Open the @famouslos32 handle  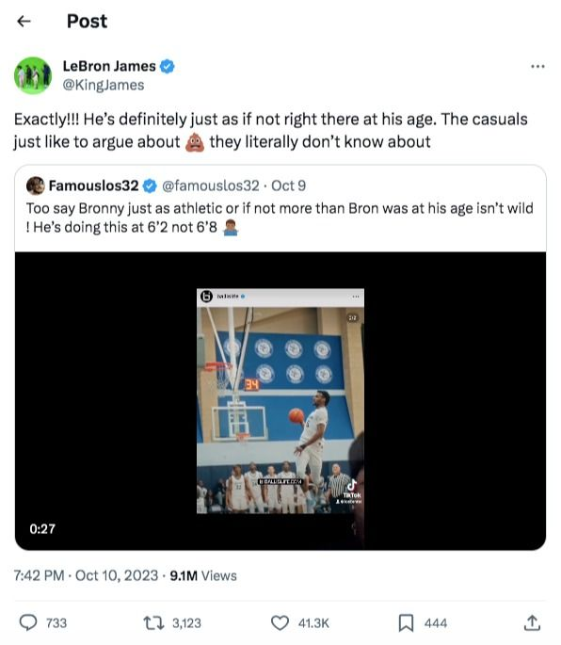(x=211, y=185)
